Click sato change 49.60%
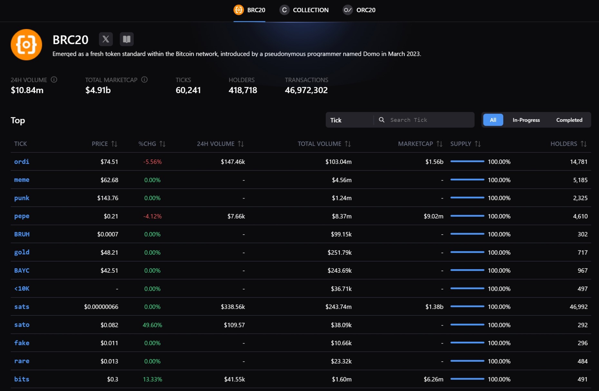 (x=152, y=325)
